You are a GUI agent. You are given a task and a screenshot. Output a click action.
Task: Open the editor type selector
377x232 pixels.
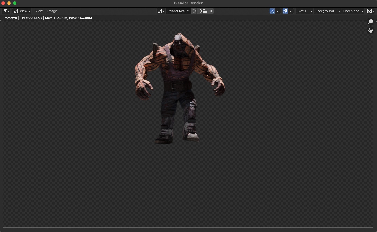click(x=6, y=11)
